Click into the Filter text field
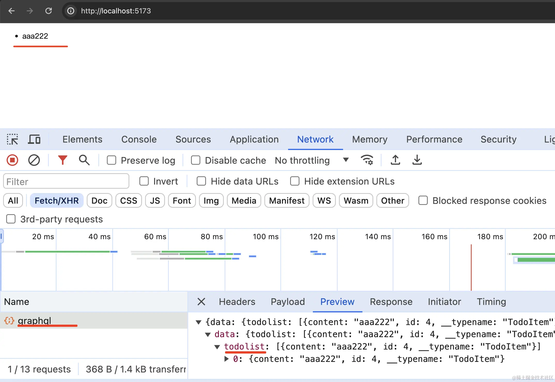This screenshot has height=382, width=555. 66,181
